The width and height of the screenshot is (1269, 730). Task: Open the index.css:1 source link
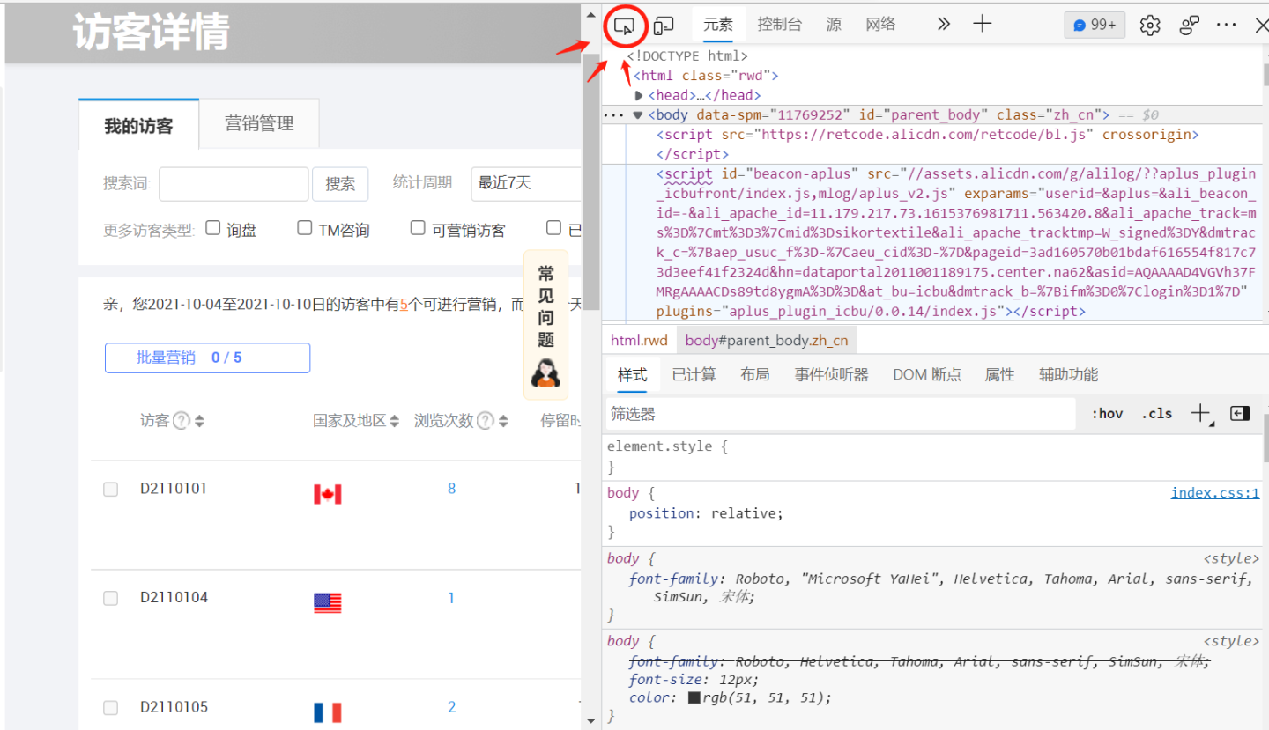click(x=1215, y=493)
